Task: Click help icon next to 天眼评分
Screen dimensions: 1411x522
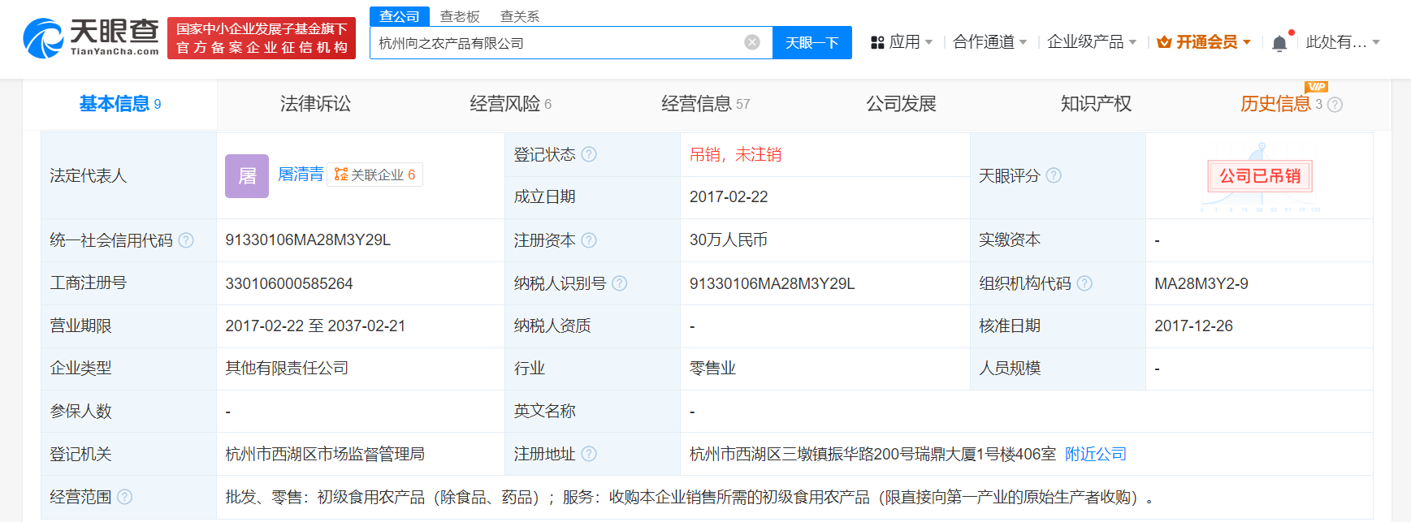Action: coord(1054,175)
